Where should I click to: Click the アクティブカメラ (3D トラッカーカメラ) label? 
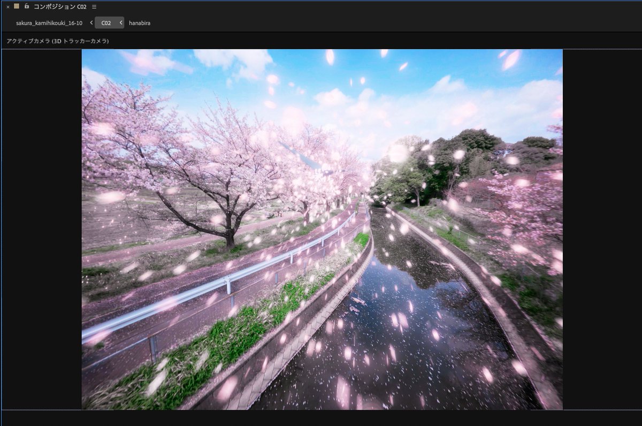tap(58, 41)
